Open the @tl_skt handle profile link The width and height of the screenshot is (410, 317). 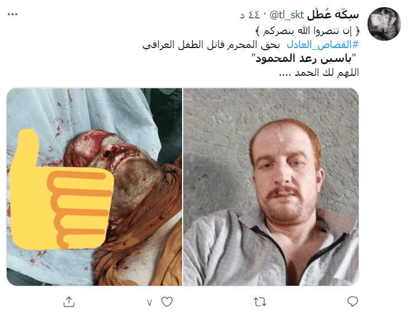(287, 15)
